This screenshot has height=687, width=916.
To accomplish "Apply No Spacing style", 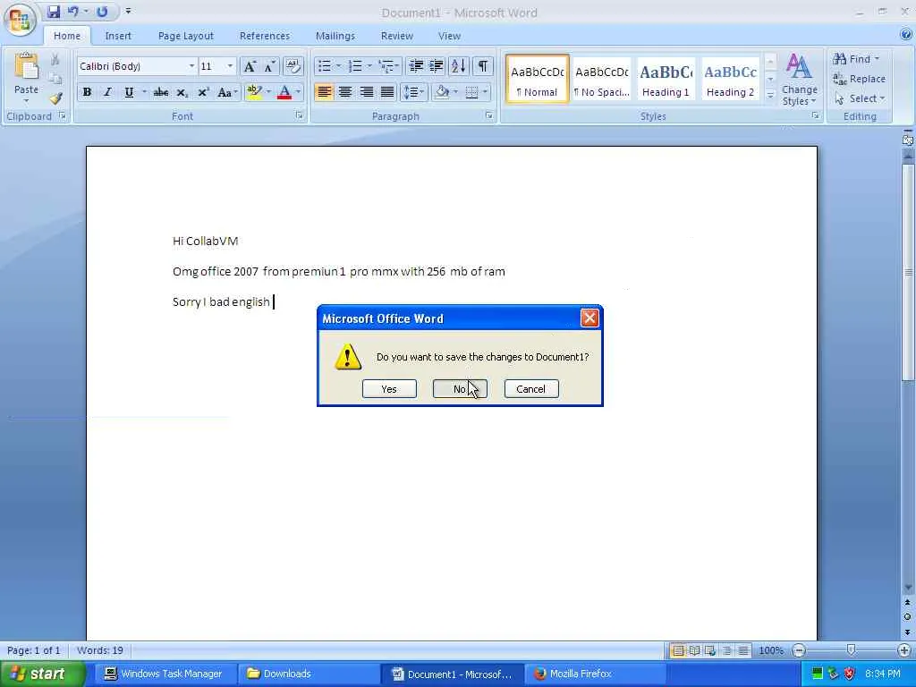I will pos(601,80).
